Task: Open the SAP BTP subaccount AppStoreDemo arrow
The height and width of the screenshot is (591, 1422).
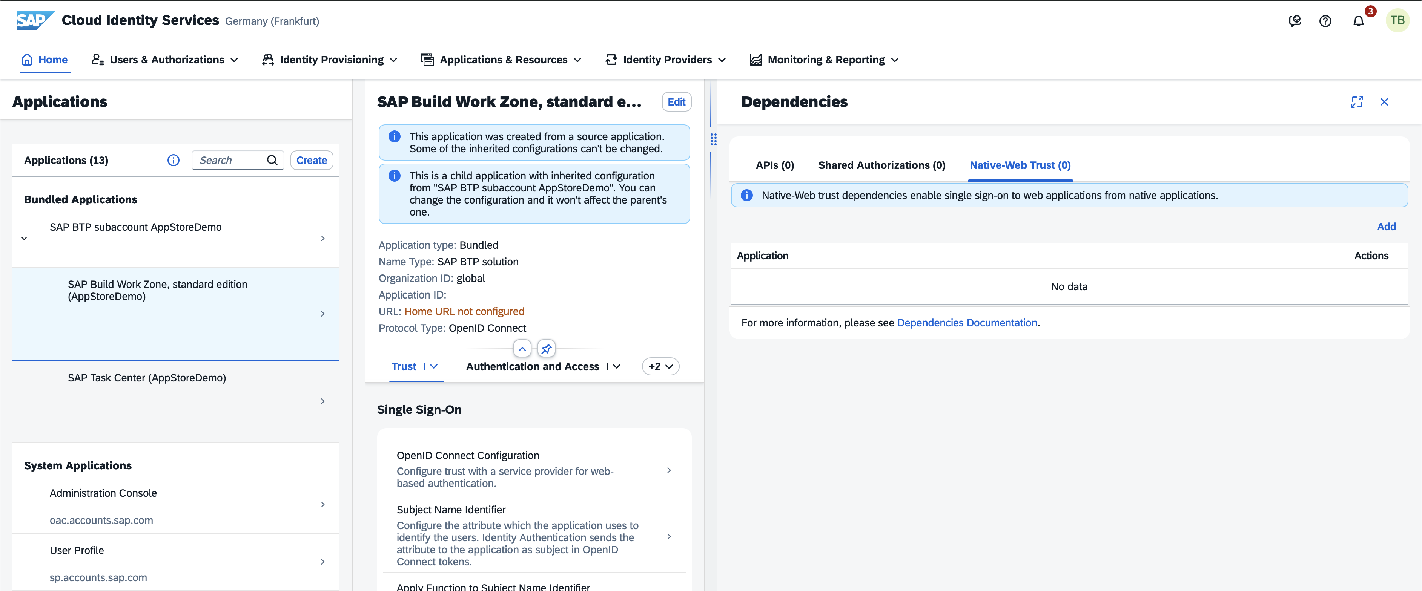Action: pyautogui.click(x=323, y=238)
